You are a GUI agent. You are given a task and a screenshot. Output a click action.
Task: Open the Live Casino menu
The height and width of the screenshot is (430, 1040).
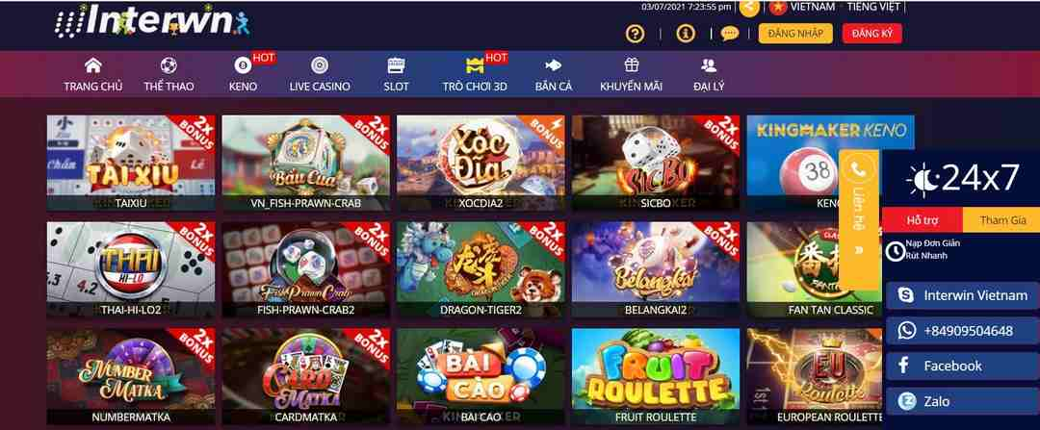coord(320,74)
